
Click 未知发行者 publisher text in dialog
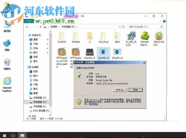pyautogui.click(x=101, y=77)
